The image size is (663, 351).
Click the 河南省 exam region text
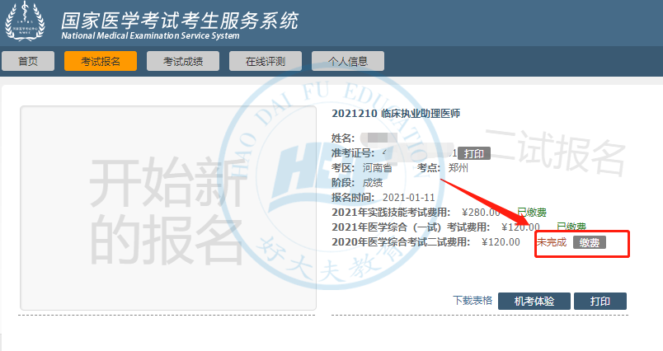(377, 168)
